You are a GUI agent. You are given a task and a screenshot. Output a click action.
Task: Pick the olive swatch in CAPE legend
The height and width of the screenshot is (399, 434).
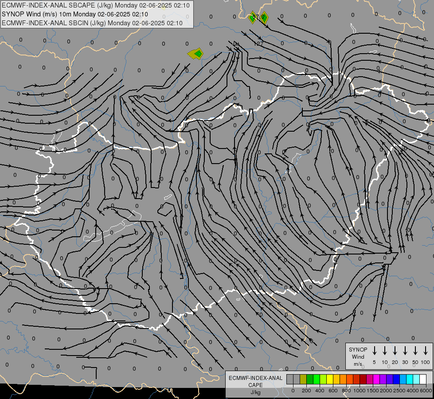point(303,379)
